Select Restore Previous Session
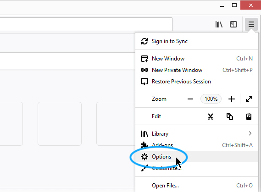Screen dimensions: 261x192 [x=197, y=82]
